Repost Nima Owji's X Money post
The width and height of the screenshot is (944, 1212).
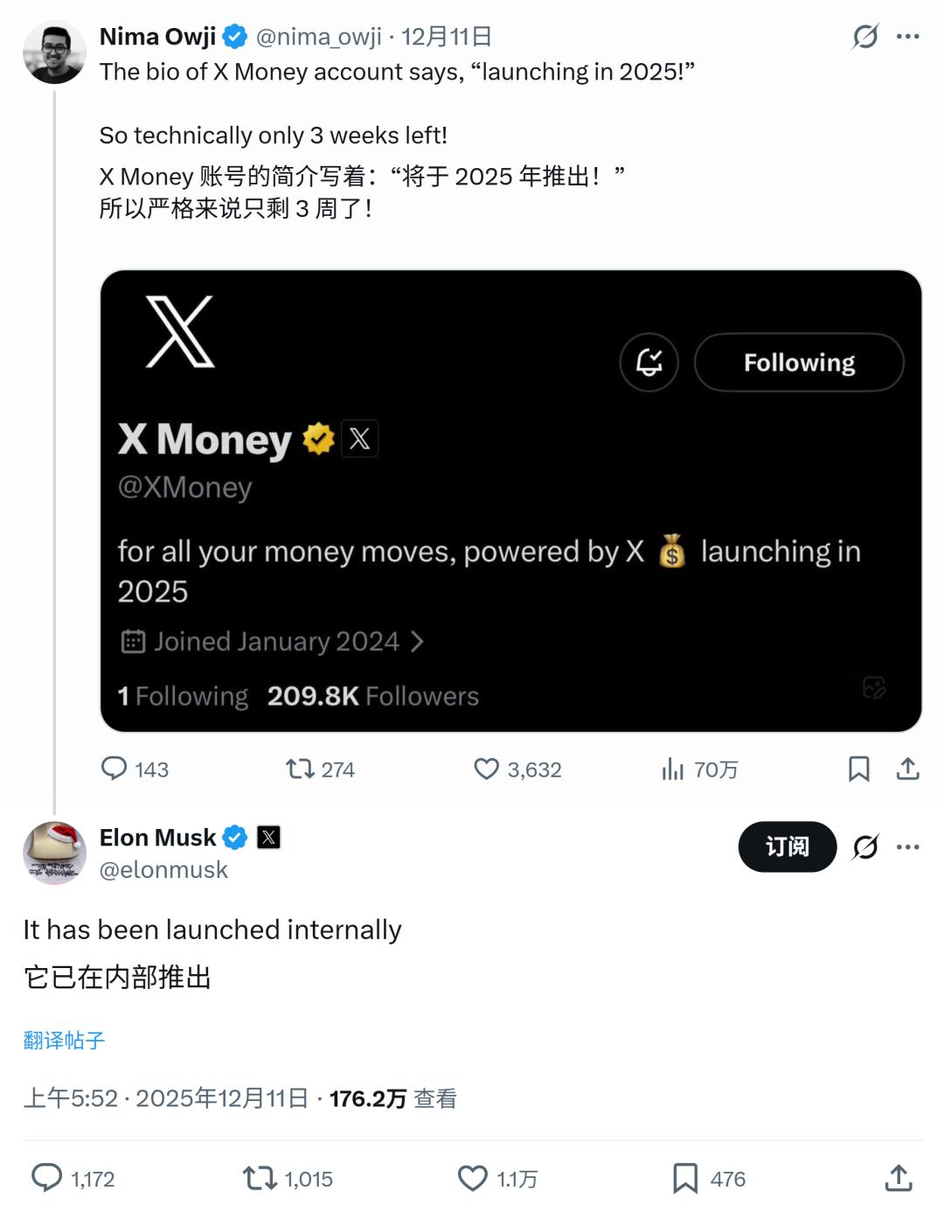(x=300, y=769)
